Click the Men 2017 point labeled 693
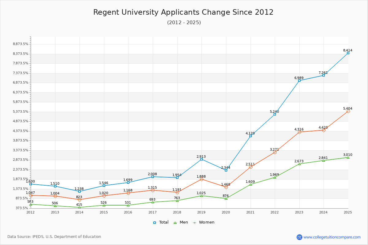 click(x=153, y=202)
